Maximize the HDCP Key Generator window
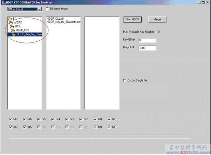The image size is (211, 155). pos(203,2)
